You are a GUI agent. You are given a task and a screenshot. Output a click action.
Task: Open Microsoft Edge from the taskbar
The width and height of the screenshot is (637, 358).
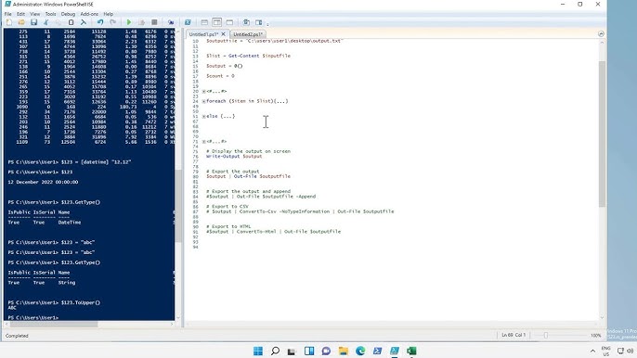tap(360, 351)
